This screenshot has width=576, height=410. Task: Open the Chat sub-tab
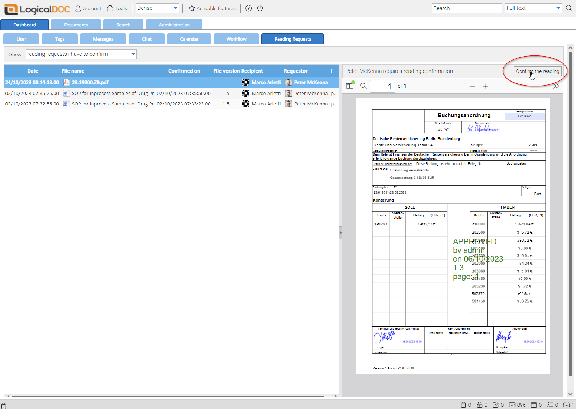pos(147,39)
